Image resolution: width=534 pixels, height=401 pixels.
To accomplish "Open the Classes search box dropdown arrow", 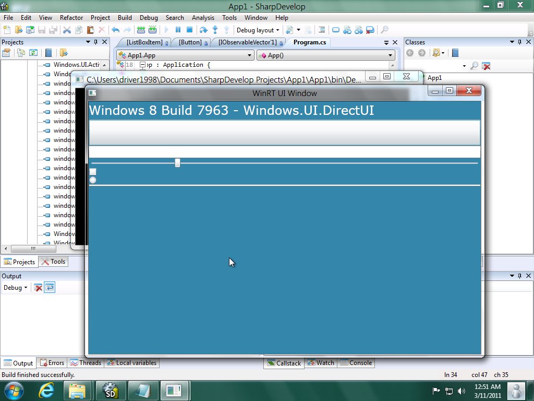I will 464,66.
